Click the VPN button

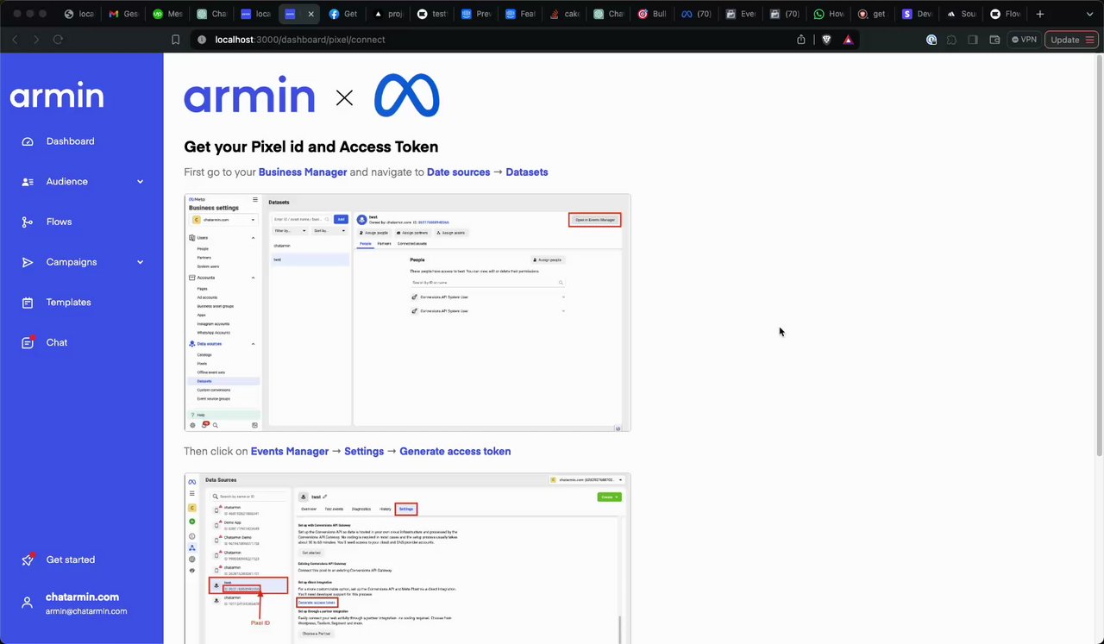tap(1024, 40)
